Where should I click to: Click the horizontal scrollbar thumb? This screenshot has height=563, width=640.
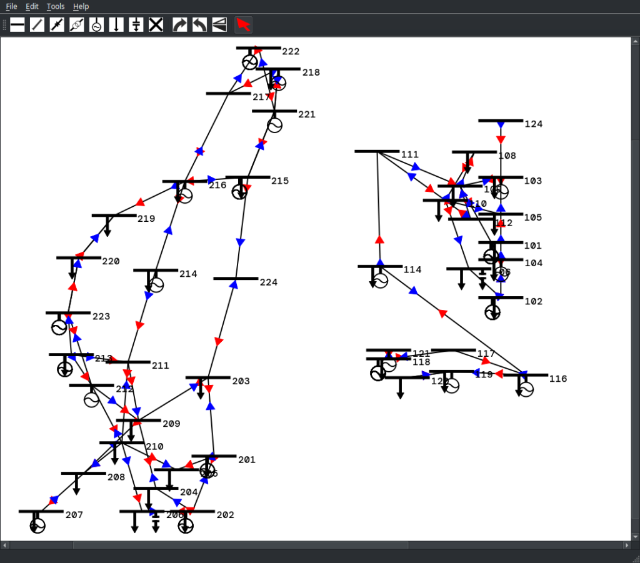pos(241,546)
